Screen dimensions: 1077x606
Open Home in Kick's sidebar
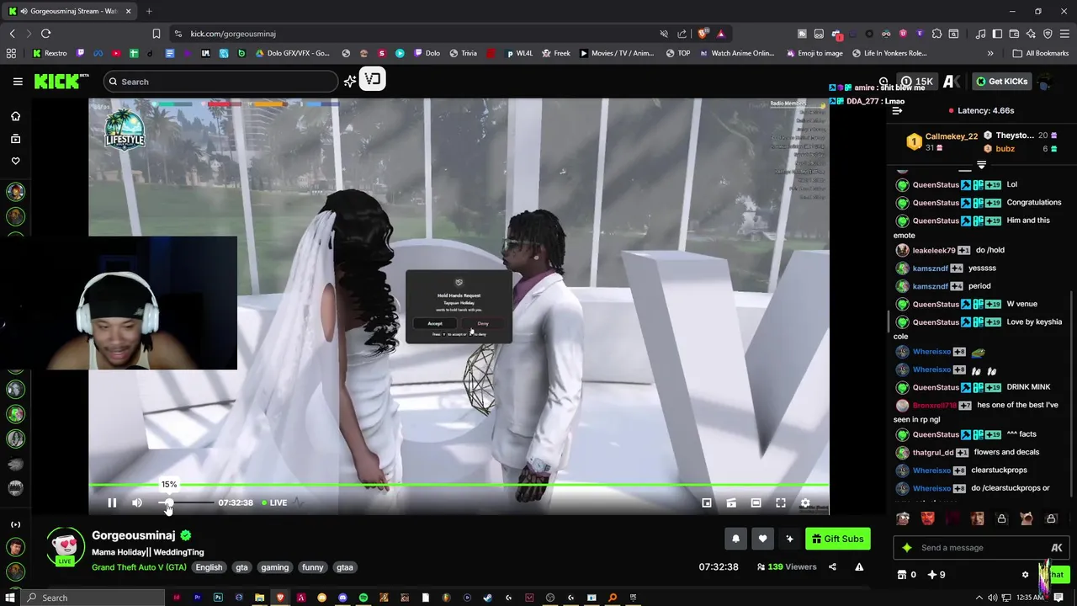(x=15, y=116)
